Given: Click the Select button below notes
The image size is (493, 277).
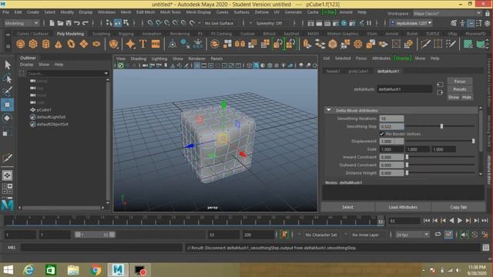Looking at the screenshot, I should (x=347, y=207).
